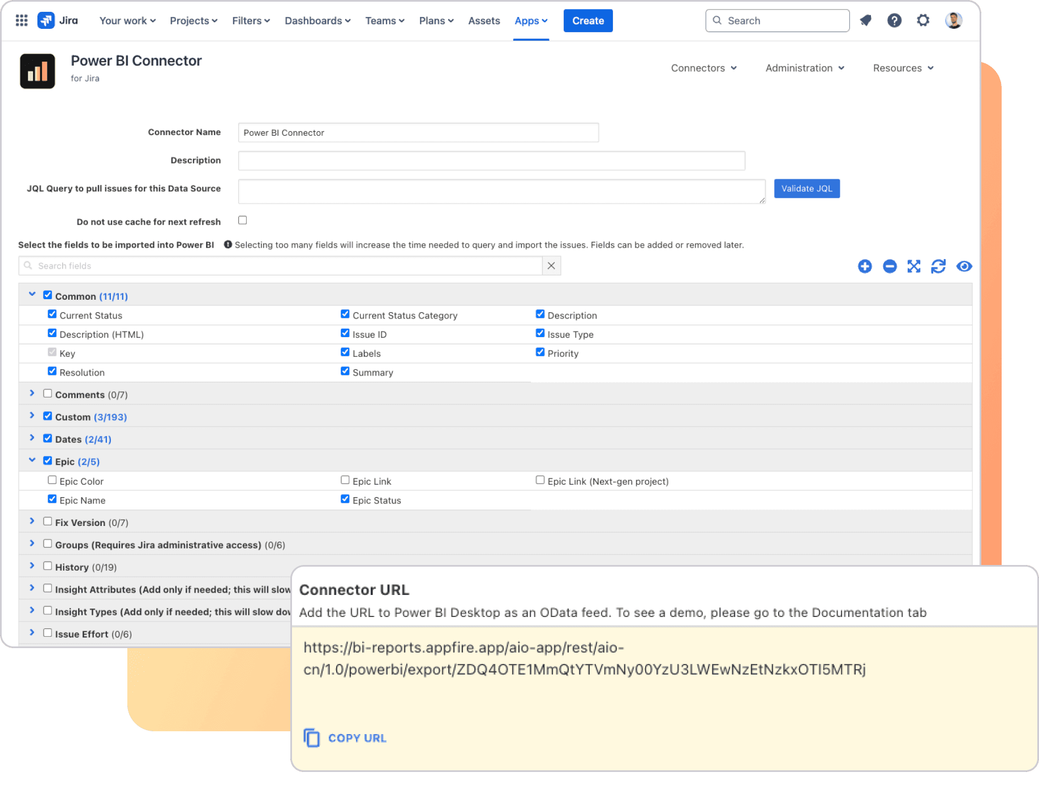Open the Apps menu
This screenshot has width=1039, height=811.
click(x=531, y=20)
